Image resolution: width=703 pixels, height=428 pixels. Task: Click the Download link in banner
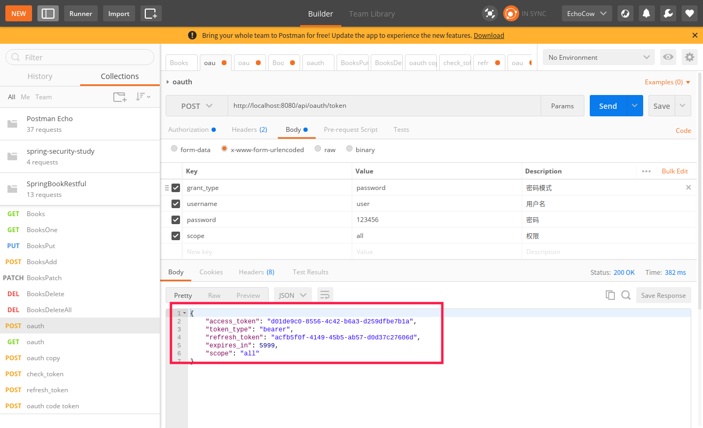tap(489, 35)
